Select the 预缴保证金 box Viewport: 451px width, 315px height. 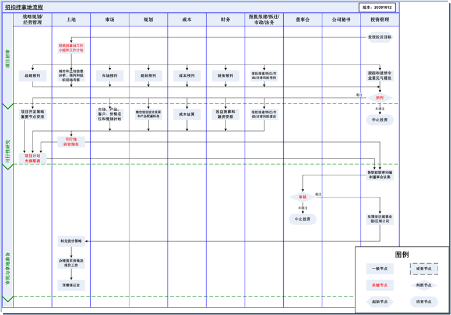click(71, 285)
